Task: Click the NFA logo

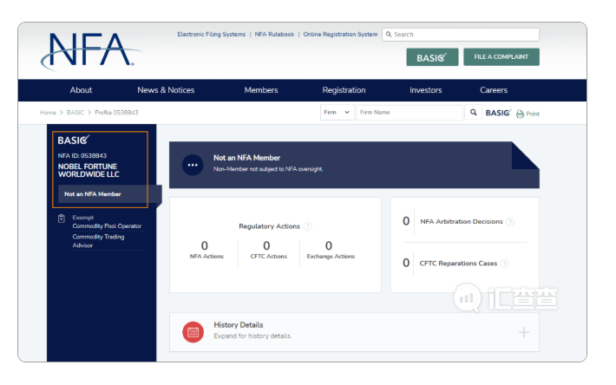Action: click(90, 51)
